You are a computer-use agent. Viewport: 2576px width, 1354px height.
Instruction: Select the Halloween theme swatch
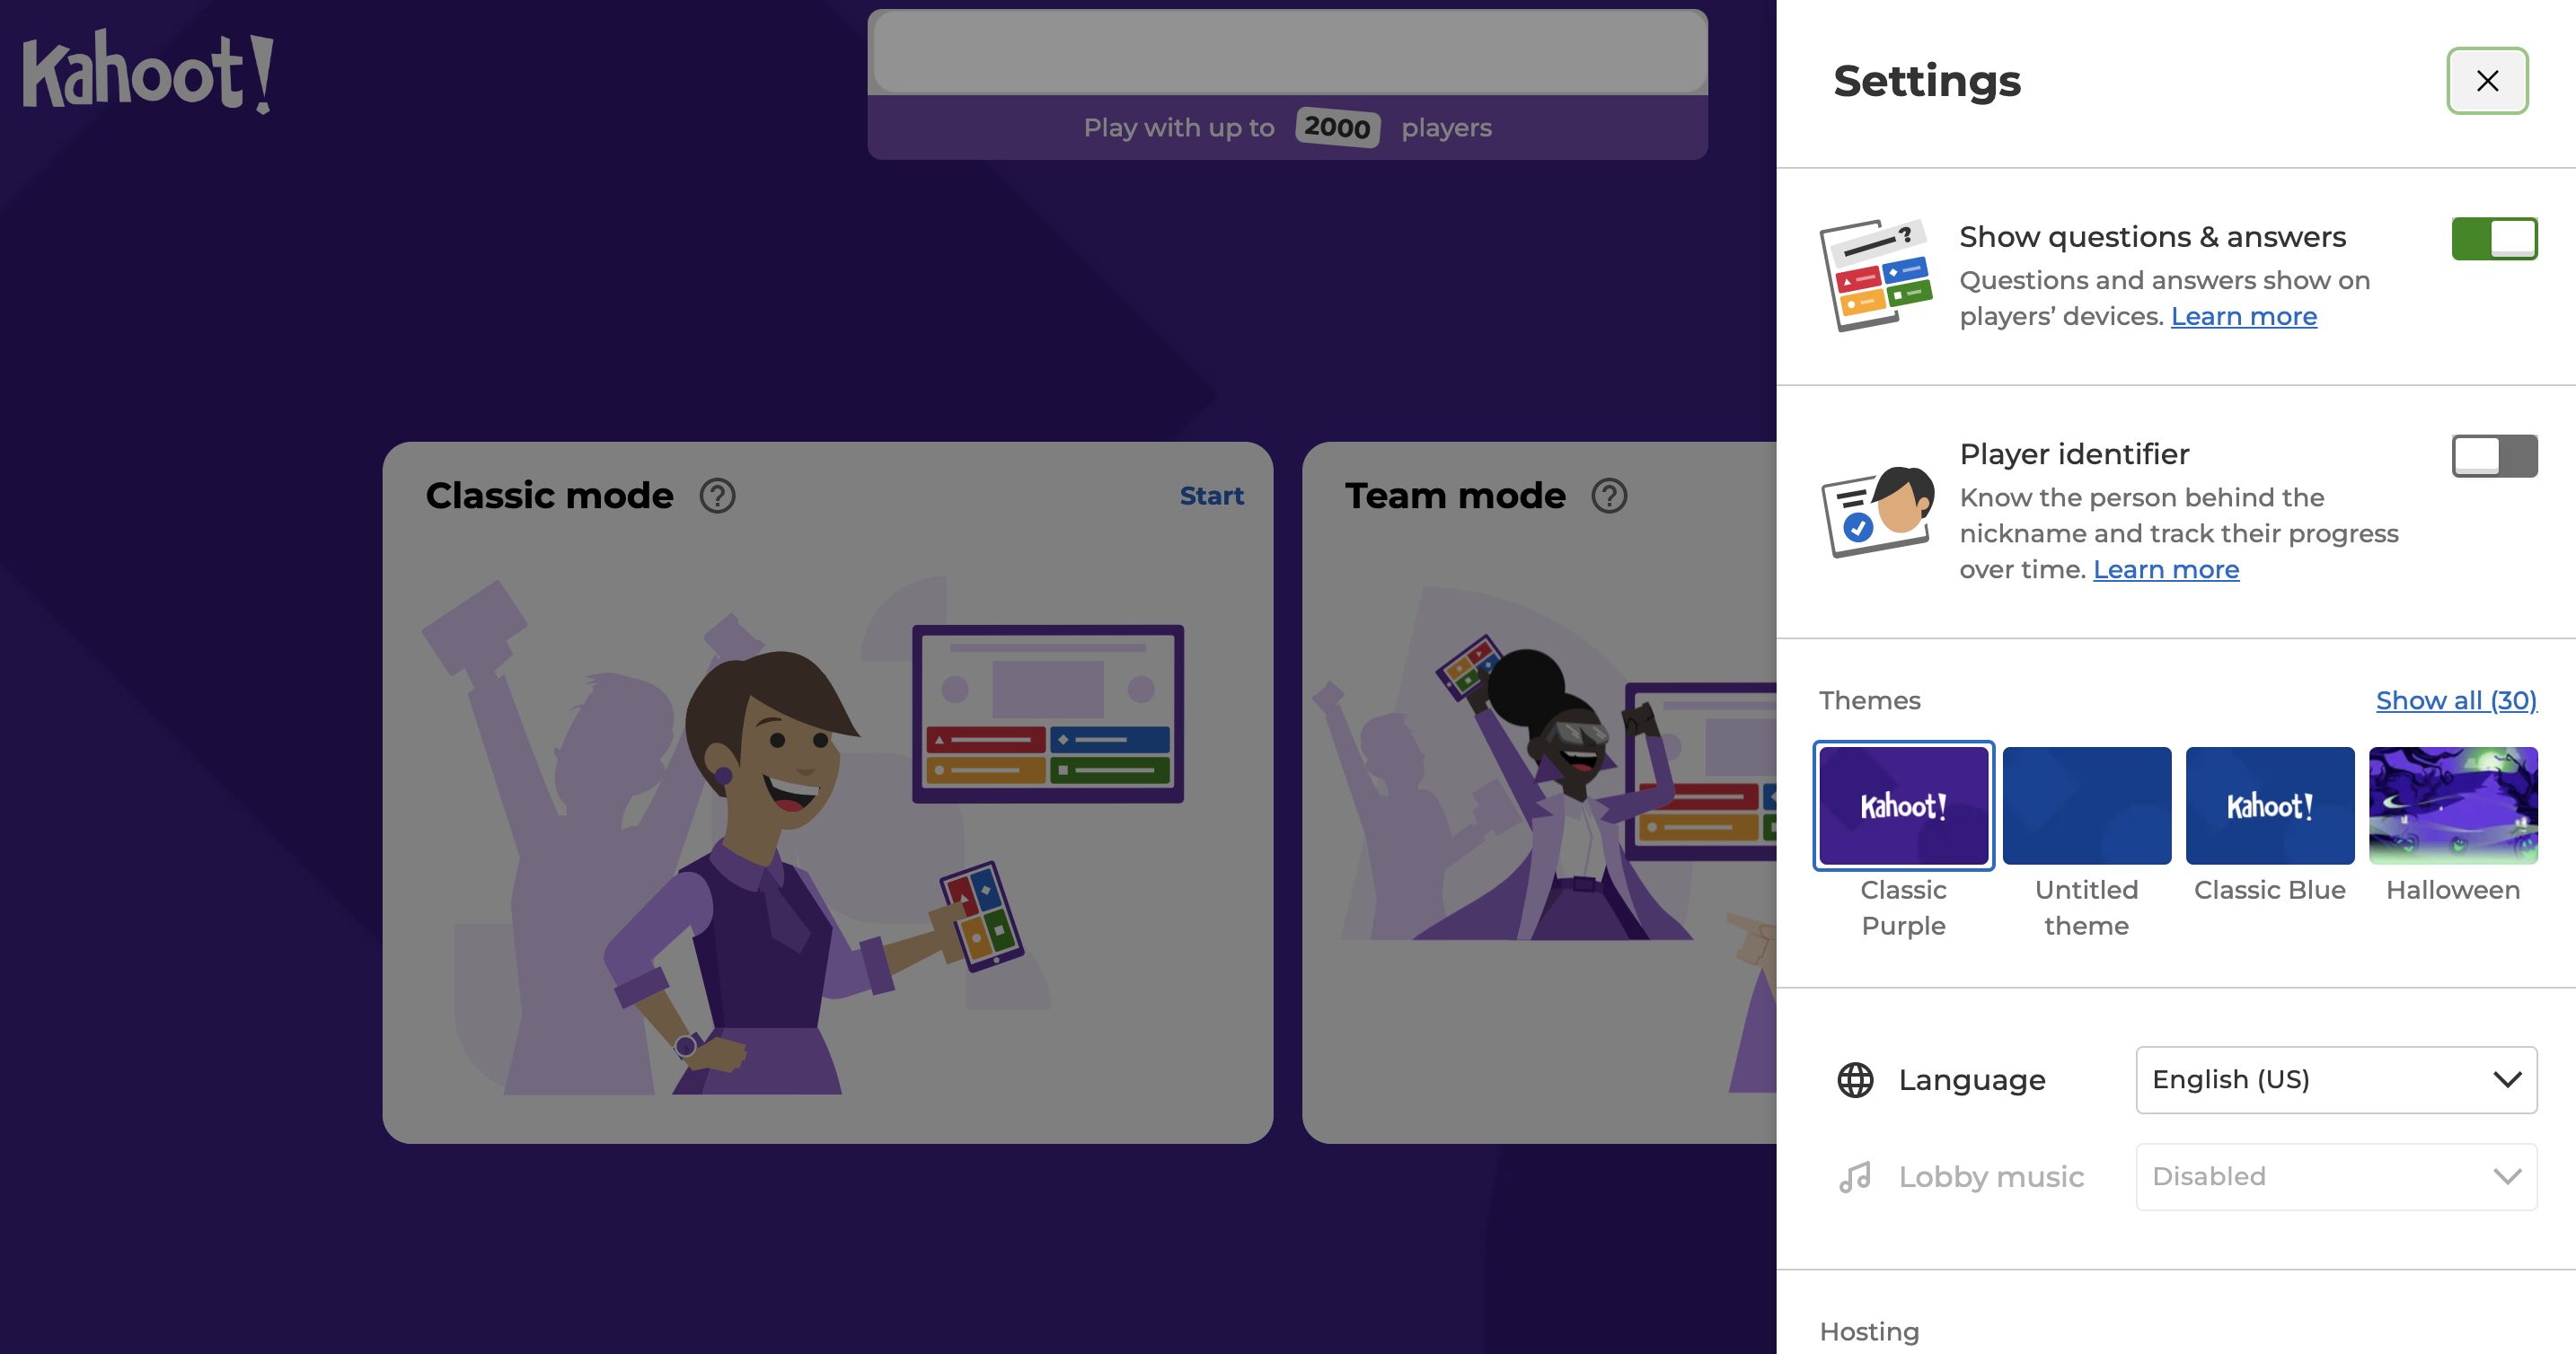coord(2453,804)
